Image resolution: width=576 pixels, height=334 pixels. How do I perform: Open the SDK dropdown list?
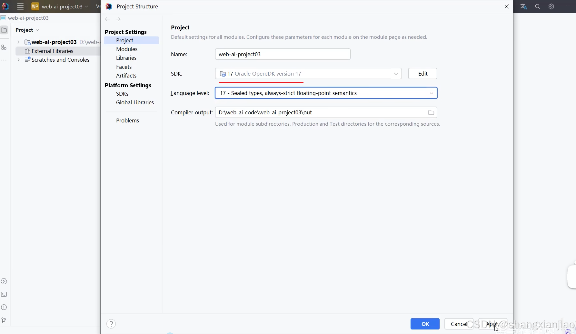[x=308, y=74]
